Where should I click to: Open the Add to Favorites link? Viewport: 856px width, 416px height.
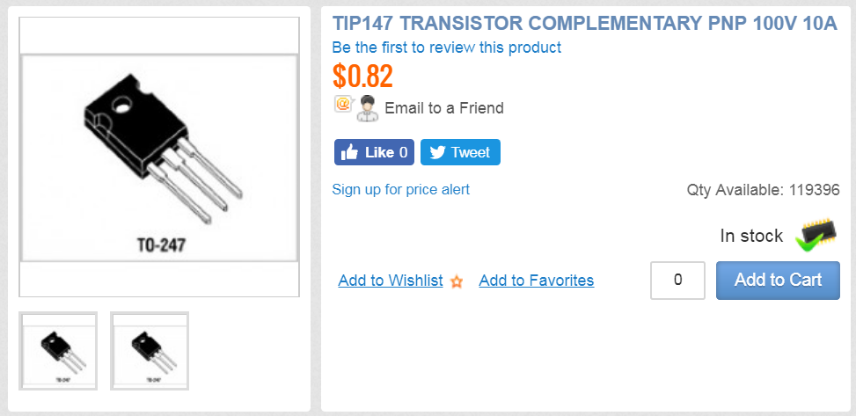(x=537, y=281)
